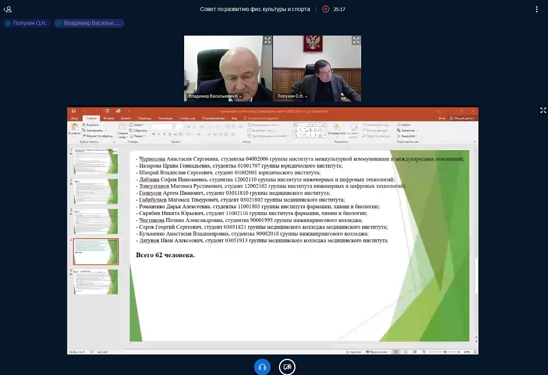This screenshot has height=375, width=548.
Task: Select the Полухин О.Н. participant chip
Action: (x=27, y=23)
